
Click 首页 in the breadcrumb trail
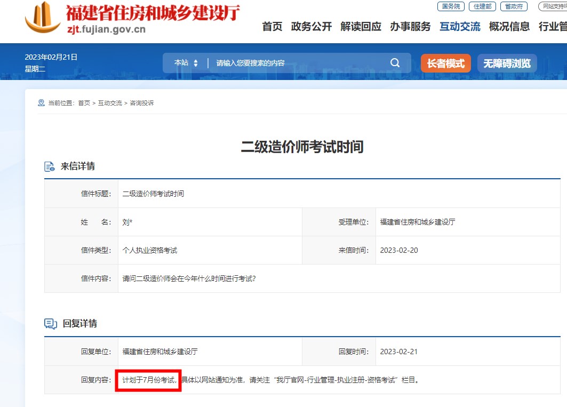(x=84, y=103)
